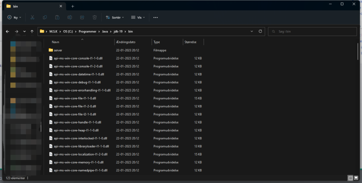Screen dimensions: 362x183
Task: Navigate to M.S.K in the breadcrumb
Action: pyautogui.click(x=53, y=32)
